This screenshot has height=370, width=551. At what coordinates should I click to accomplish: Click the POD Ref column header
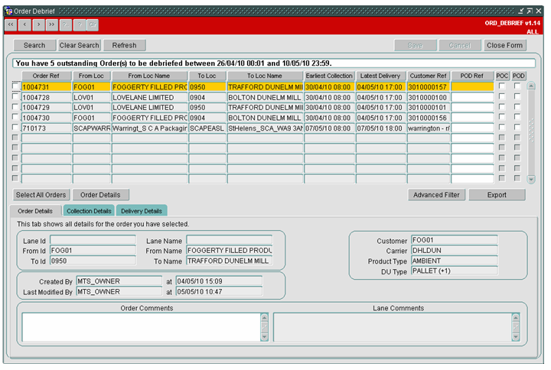click(472, 76)
